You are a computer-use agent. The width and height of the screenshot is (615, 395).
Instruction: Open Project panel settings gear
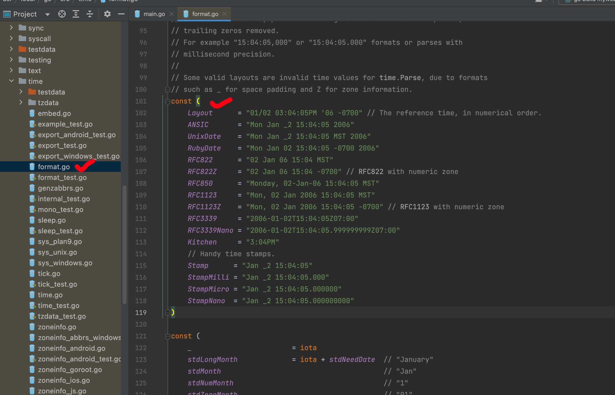pyautogui.click(x=107, y=14)
